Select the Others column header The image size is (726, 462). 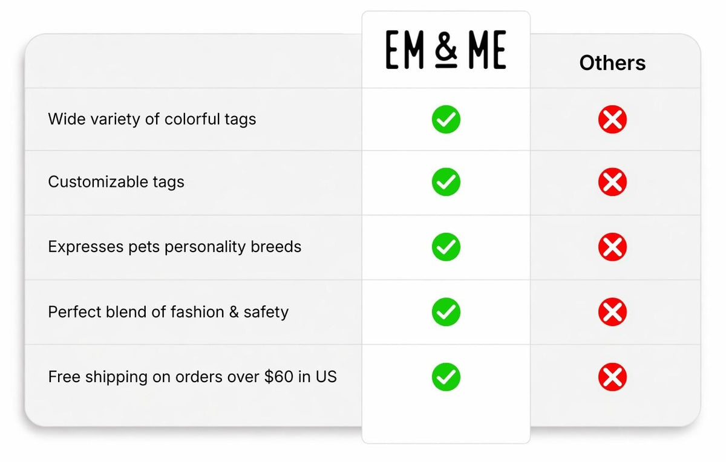pos(612,63)
